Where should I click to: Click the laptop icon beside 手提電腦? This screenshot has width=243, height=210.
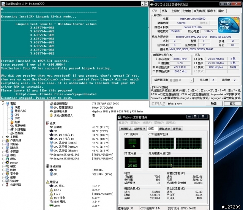click(12, 129)
